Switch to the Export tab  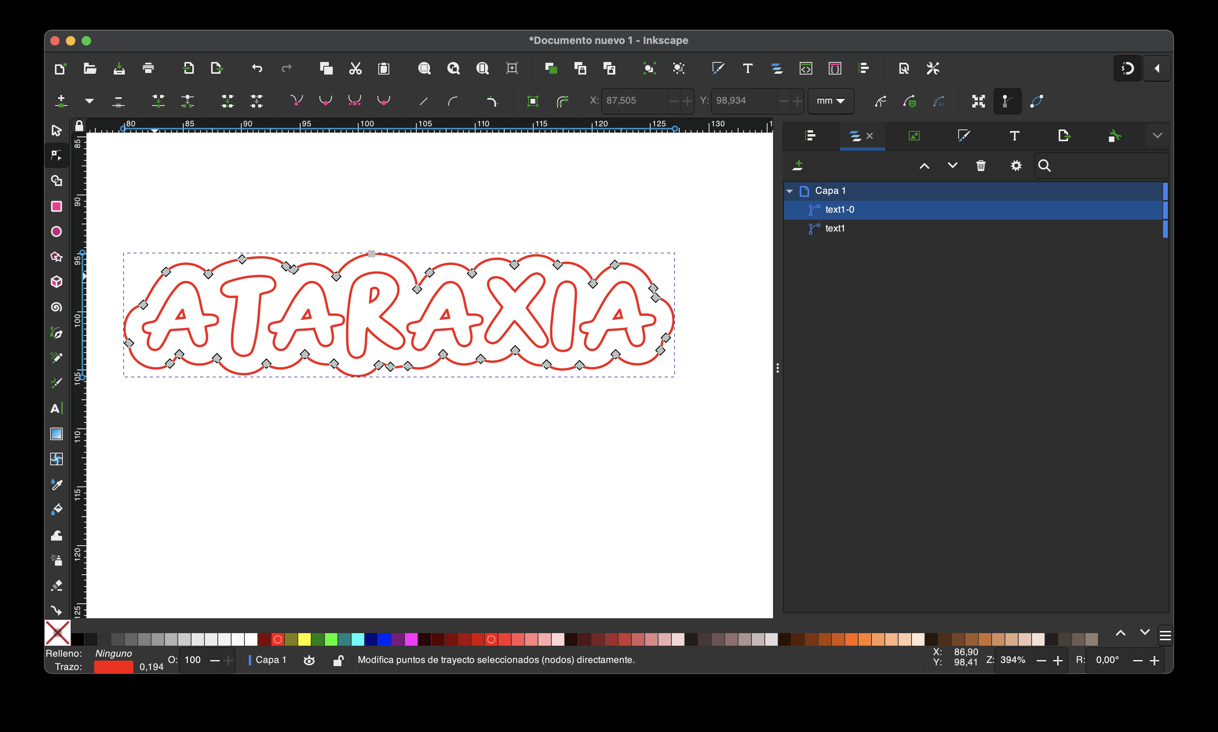coord(1064,135)
